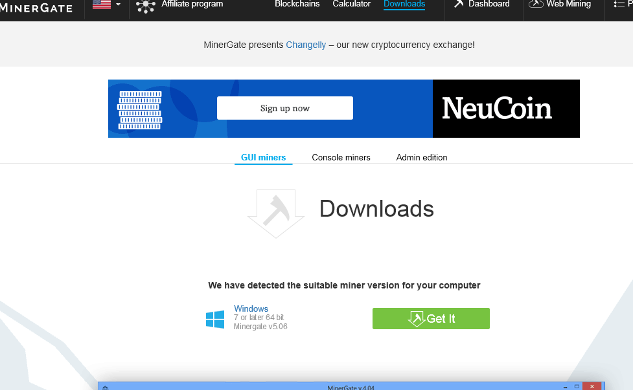Open Web Mining
633x390 pixels.
pyautogui.click(x=568, y=4)
